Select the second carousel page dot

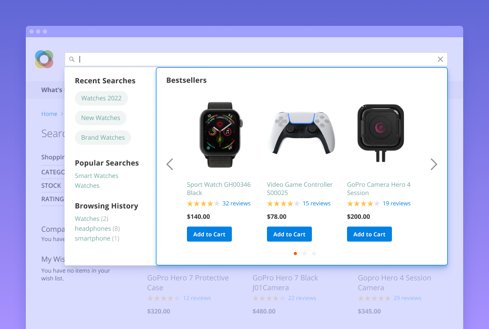[305, 253]
